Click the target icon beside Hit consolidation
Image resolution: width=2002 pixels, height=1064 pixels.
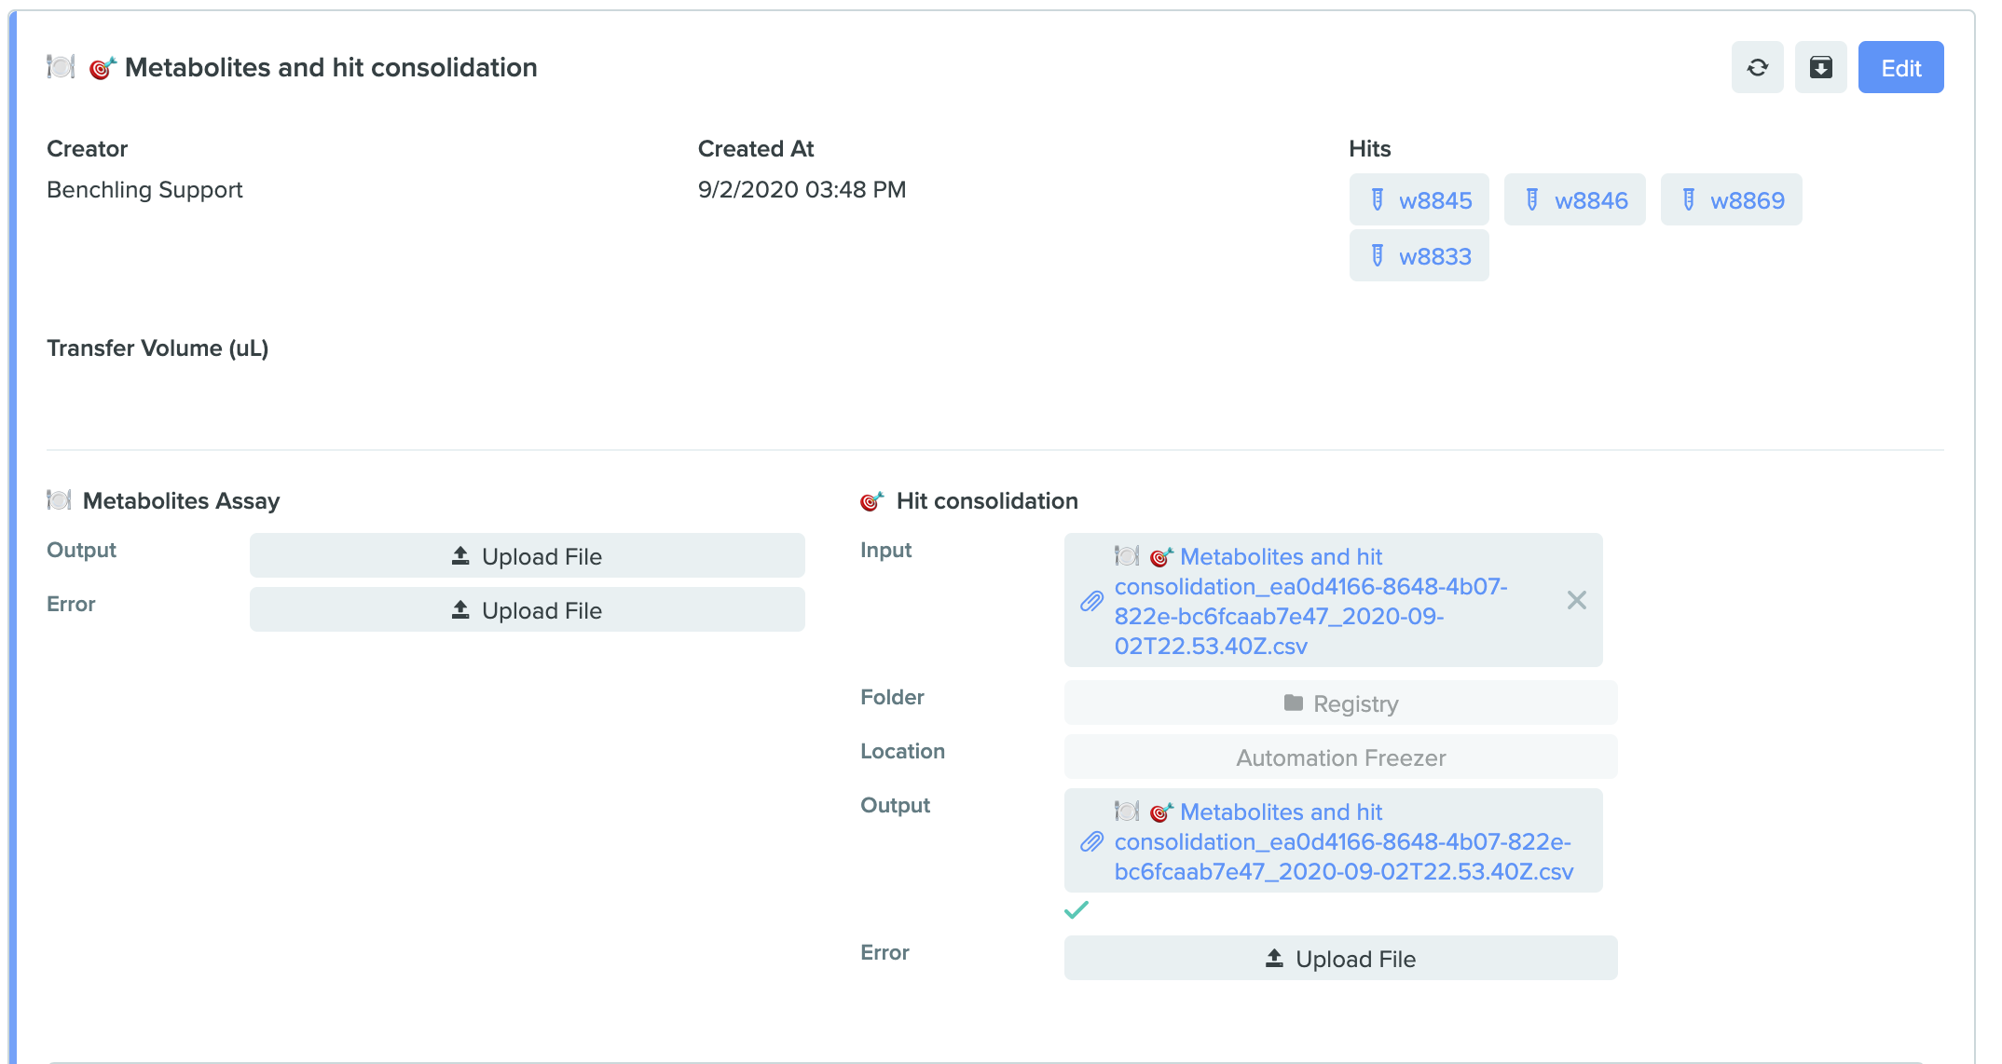(871, 501)
